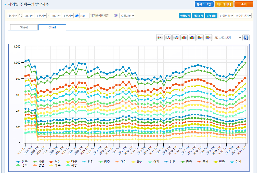Toggle the 대전 series in the legend
This screenshot has width=261, height=173.
[121, 162]
